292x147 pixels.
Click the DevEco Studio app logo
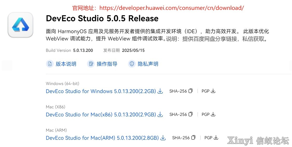20,25
